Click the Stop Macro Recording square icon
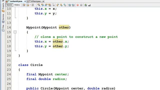The image size is (160, 90). tap(81, 5)
